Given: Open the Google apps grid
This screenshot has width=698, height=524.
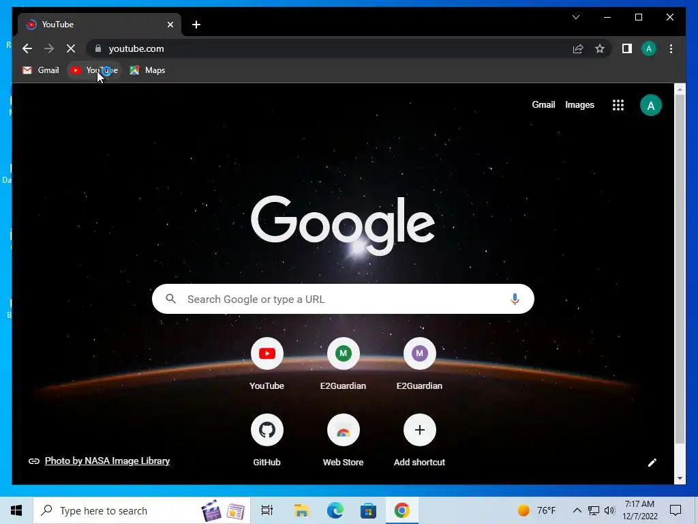Looking at the screenshot, I should pyautogui.click(x=618, y=105).
